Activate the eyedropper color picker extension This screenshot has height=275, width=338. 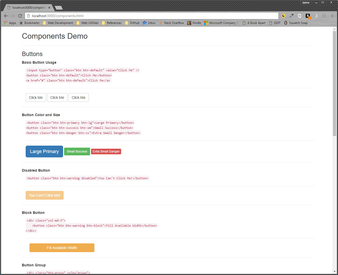click(x=291, y=16)
